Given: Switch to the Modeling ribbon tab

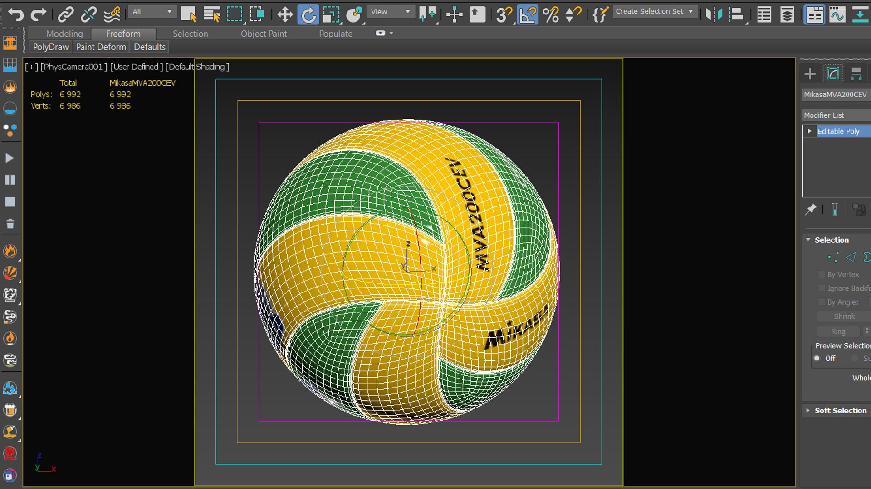Looking at the screenshot, I should pyautogui.click(x=64, y=34).
